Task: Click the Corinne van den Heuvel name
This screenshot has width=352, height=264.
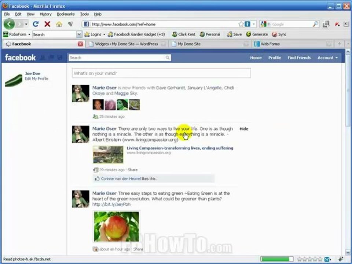Action: coord(121,179)
